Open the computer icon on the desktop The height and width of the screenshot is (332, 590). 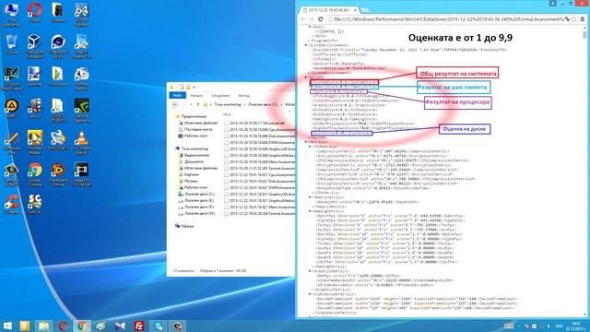coord(11,14)
